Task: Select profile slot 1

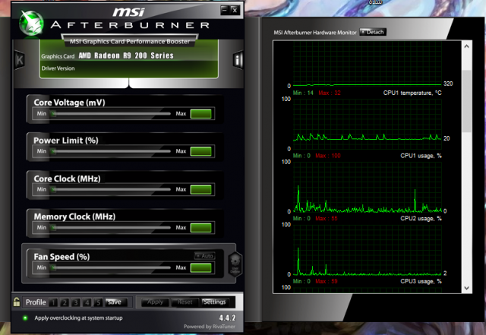Action: pos(54,302)
